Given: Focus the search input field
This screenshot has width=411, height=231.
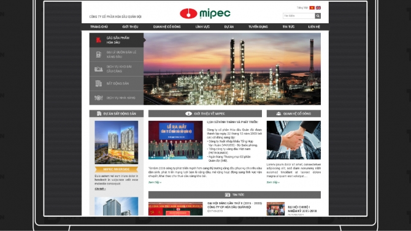Looking at the screenshot, I should point(299,16).
